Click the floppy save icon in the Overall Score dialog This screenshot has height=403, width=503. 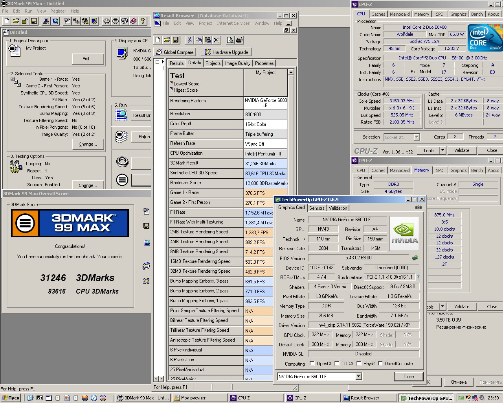(x=146, y=226)
